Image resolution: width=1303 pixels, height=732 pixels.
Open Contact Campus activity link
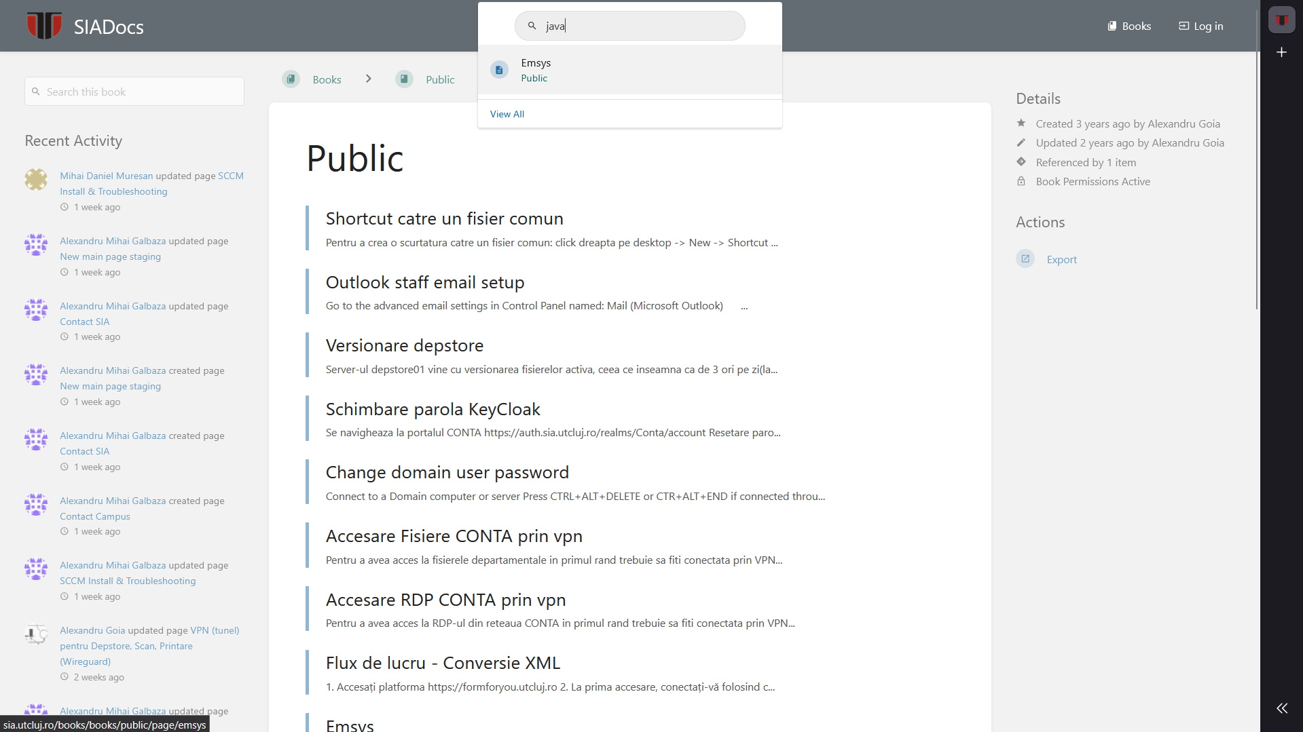pyautogui.click(x=95, y=516)
